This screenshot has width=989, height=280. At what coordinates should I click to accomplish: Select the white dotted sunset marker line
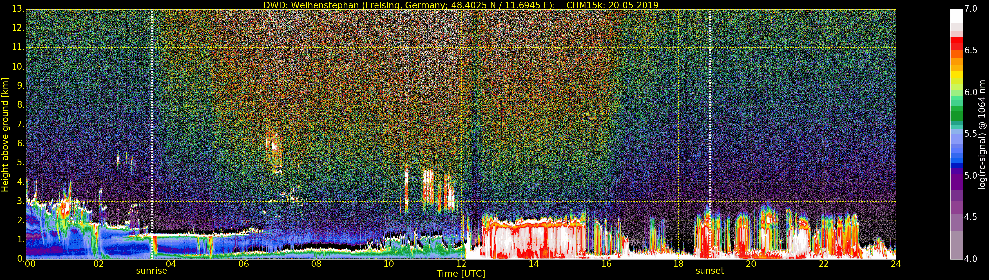point(710,134)
